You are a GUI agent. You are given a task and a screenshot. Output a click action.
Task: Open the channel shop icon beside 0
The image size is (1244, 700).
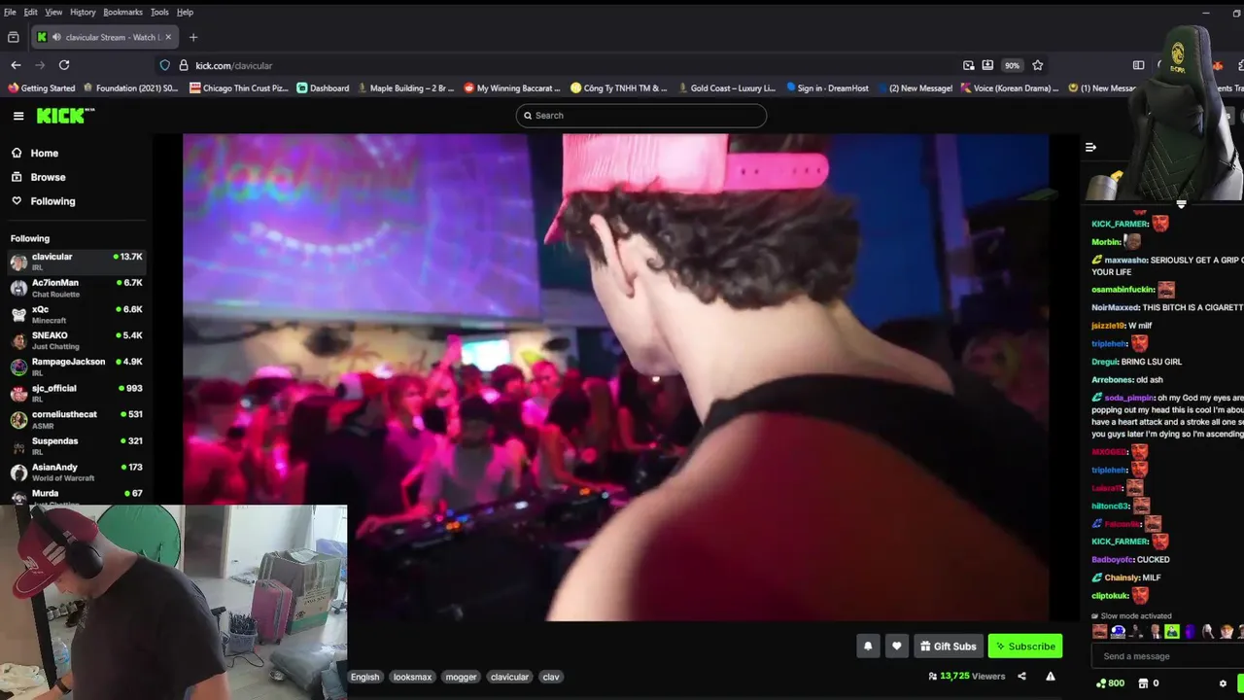coord(1143,683)
